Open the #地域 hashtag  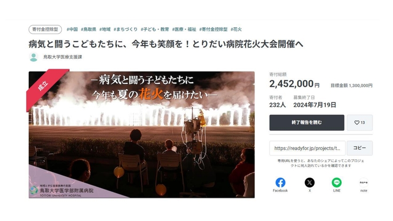(x=105, y=29)
